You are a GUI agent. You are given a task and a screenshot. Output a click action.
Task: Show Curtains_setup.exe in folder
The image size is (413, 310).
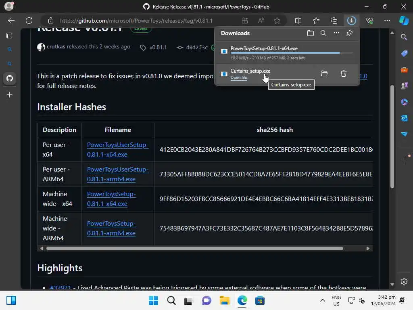(x=324, y=73)
